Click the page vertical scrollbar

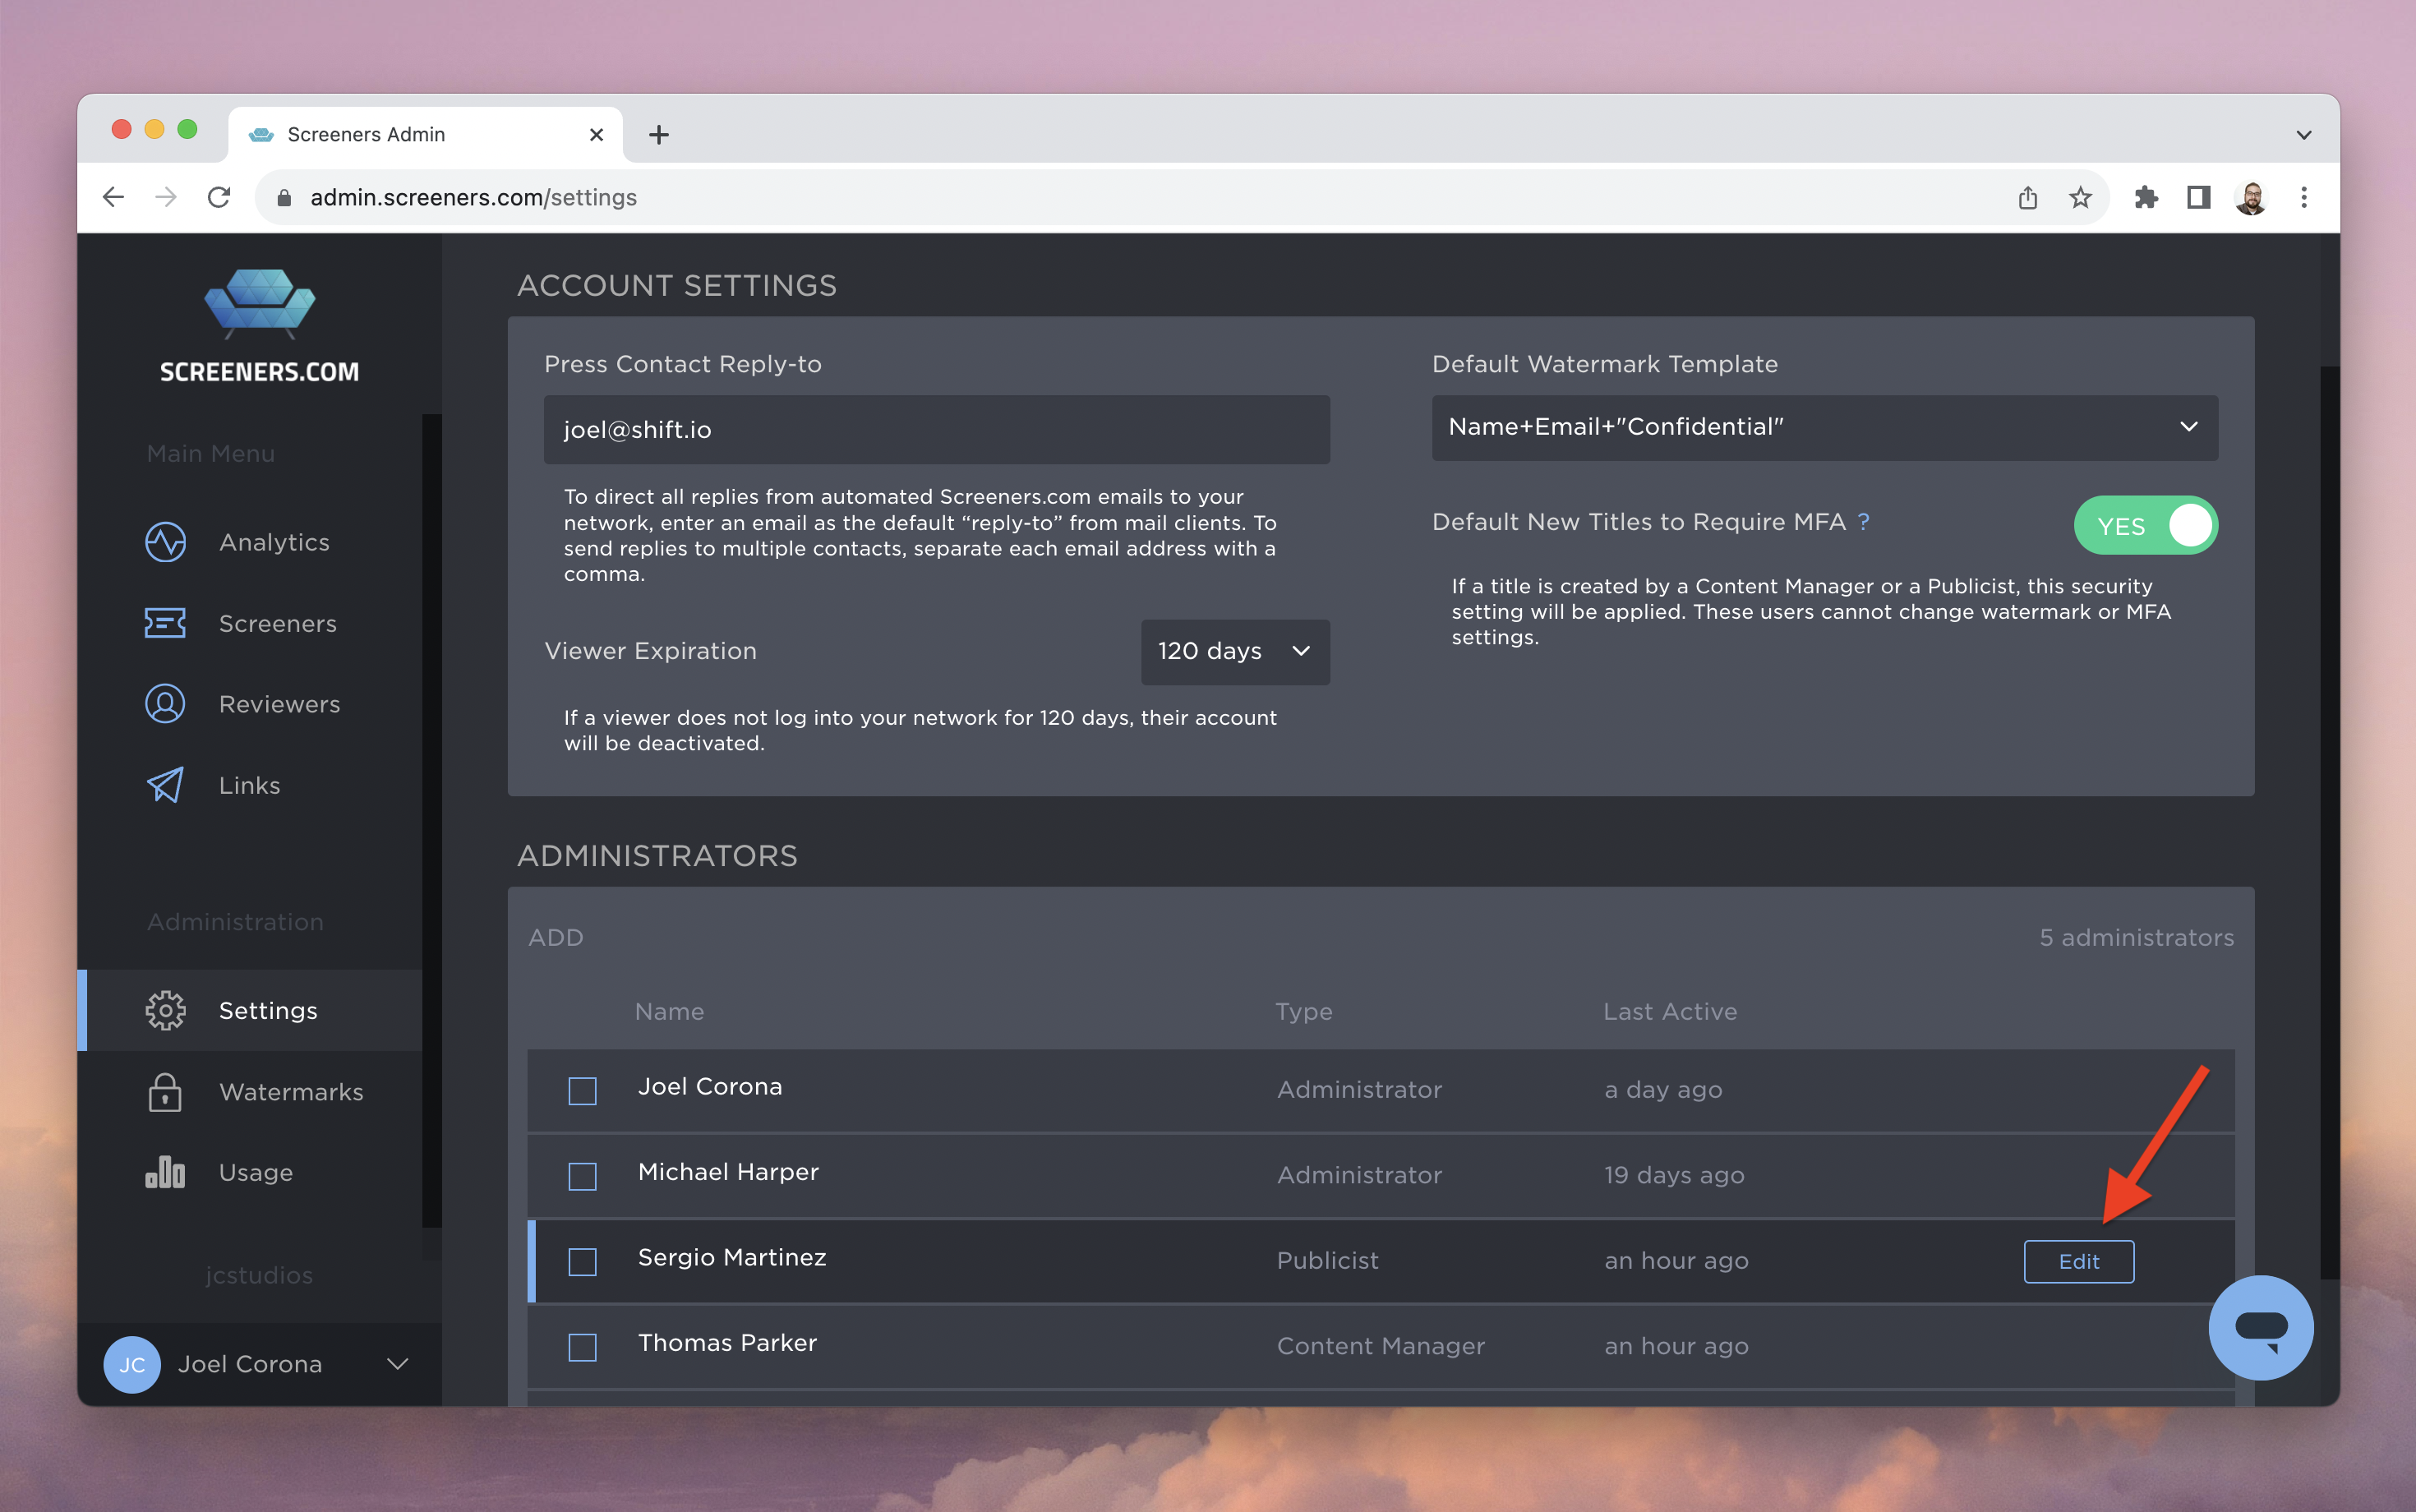pos(2328,820)
